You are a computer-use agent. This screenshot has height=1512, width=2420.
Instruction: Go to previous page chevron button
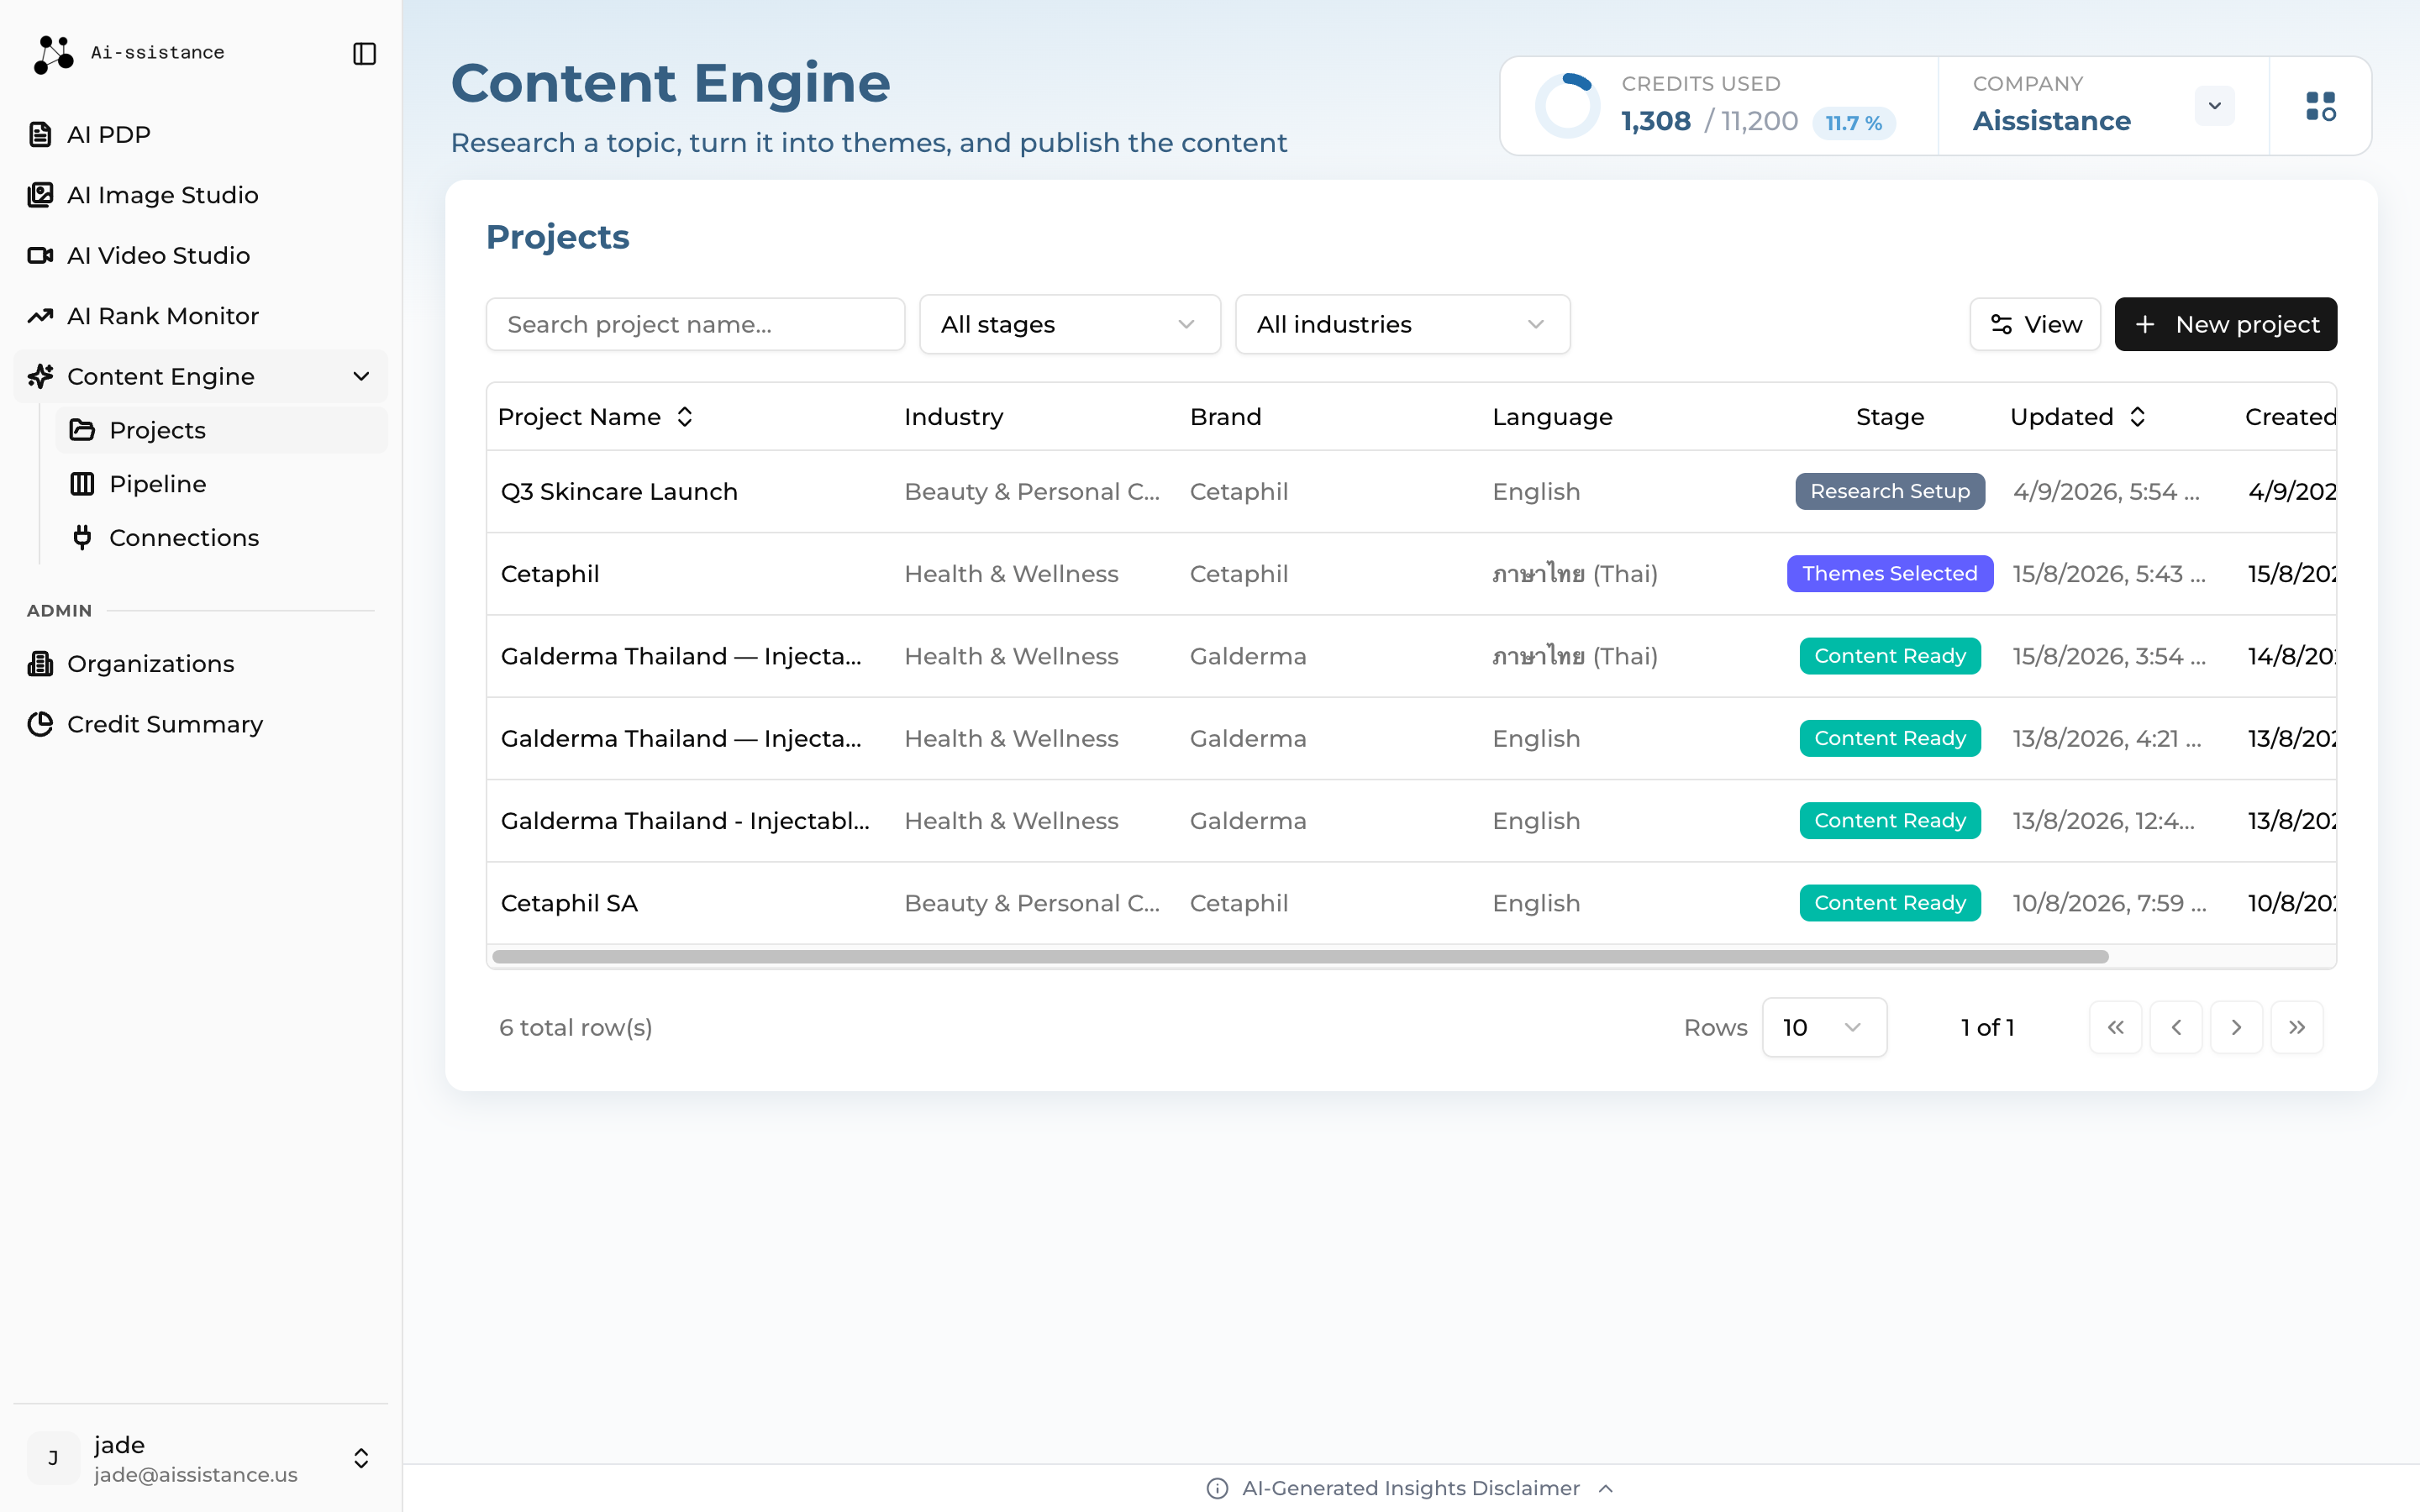2176,1027
